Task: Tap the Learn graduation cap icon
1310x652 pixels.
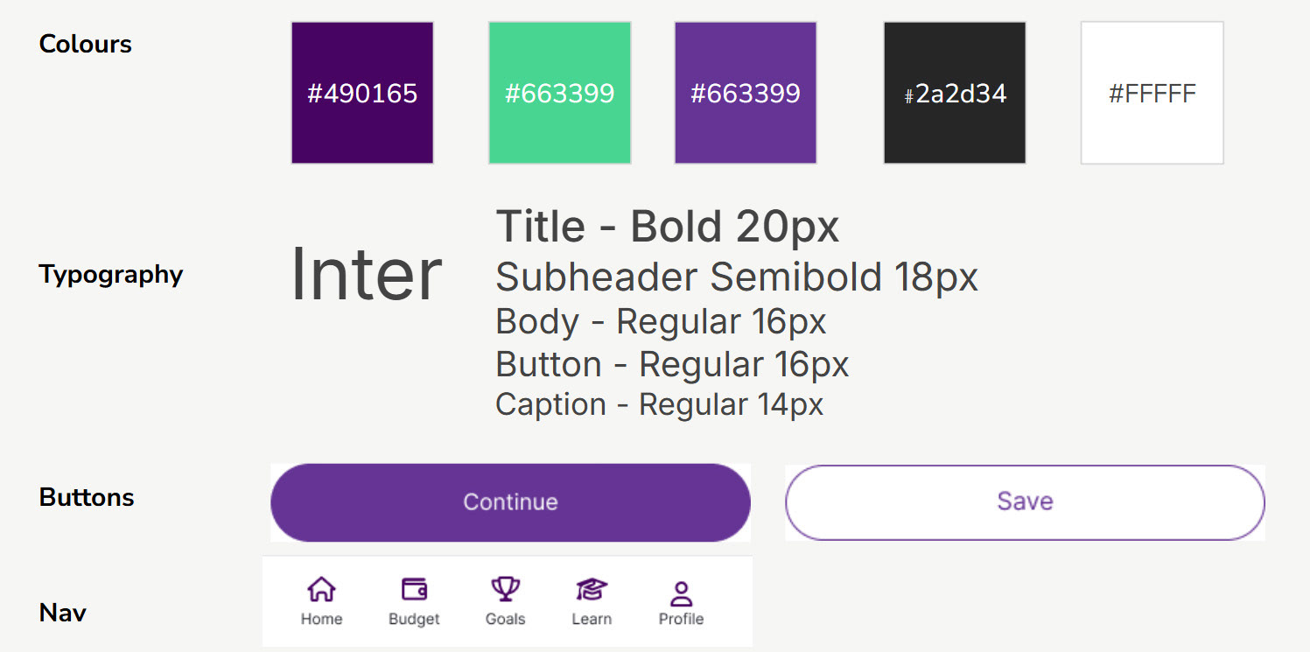Action: 592,590
